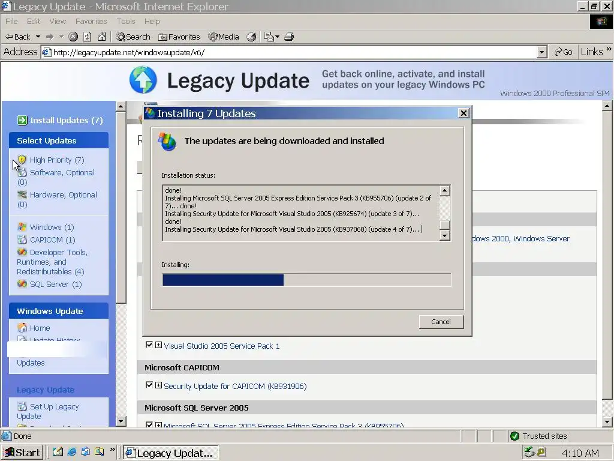
Task: Click status log scroll down arrow
Action: pyautogui.click(x=444, y=235)
